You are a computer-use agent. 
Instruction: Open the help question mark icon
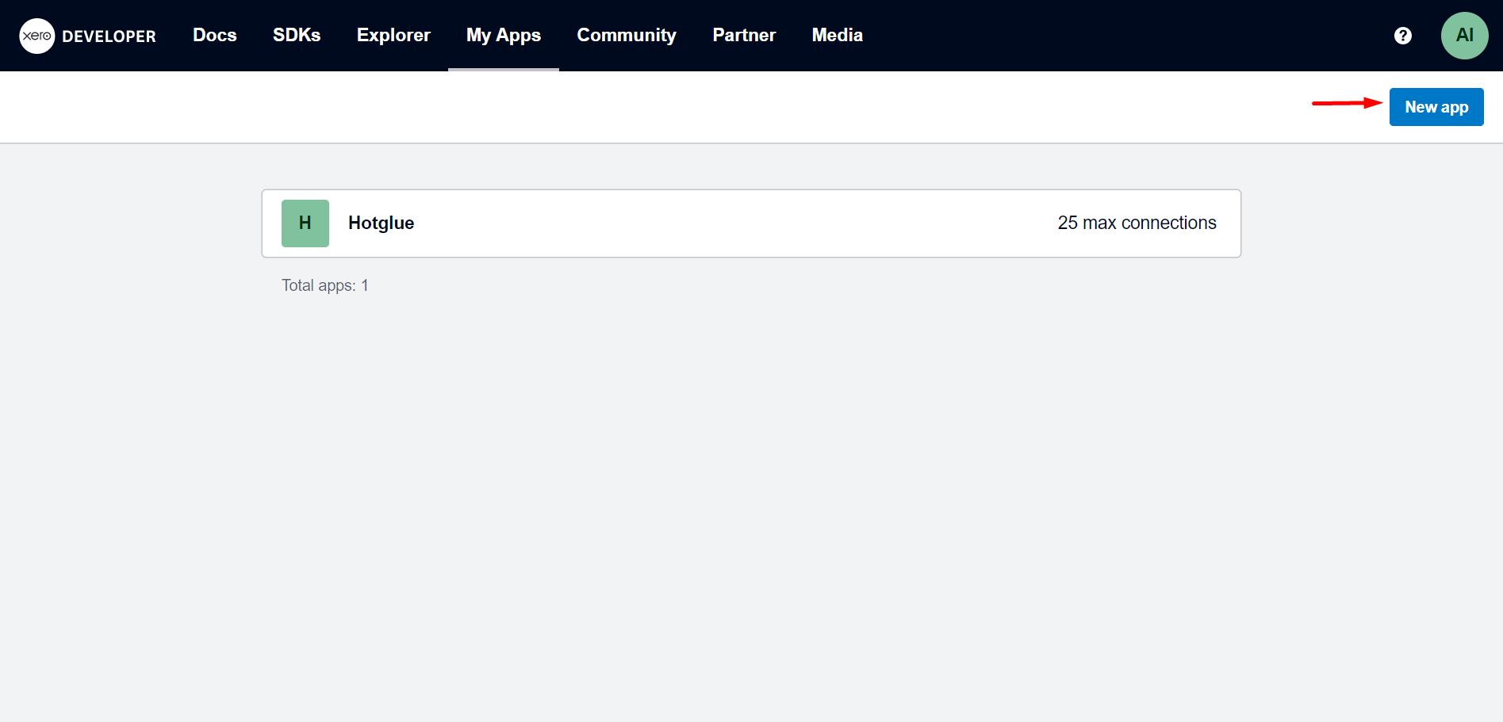point(1402,36)
